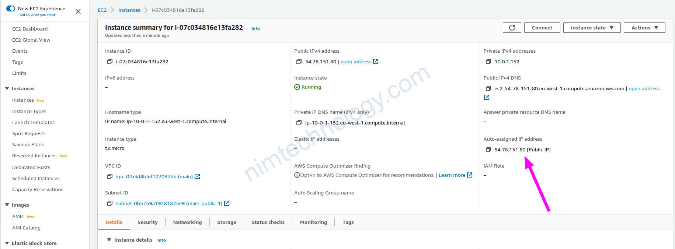Open Savings Plans in sidebar
This screenshot has height=249, width=675.
pos(28,144)
